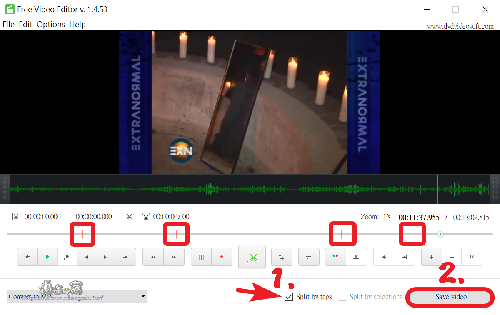Click the clear selection X icon
500x315 pixels.
click(x=356, y=257)
